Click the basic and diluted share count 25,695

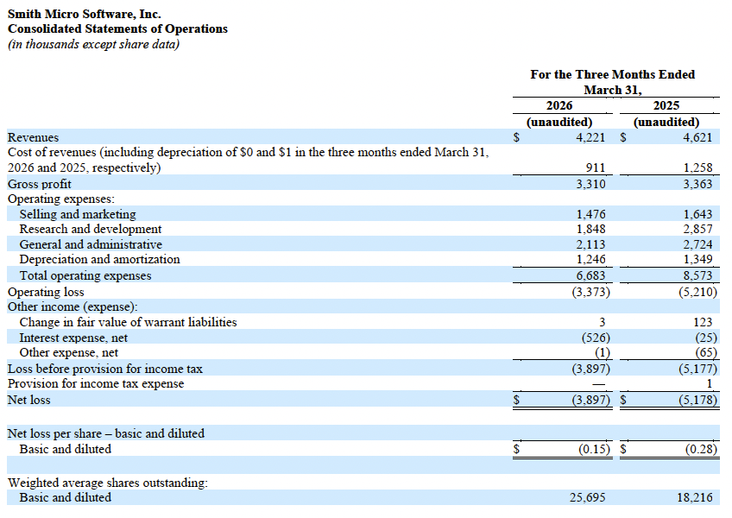590,497
